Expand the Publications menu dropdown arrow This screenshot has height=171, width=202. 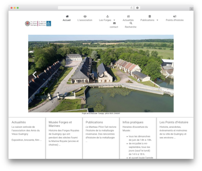coord(157,20)
